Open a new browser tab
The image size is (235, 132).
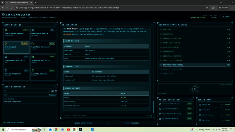coord(36,2)
